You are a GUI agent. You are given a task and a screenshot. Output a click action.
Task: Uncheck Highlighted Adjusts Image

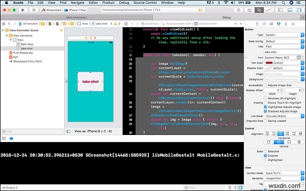click(x=265, y=107)
